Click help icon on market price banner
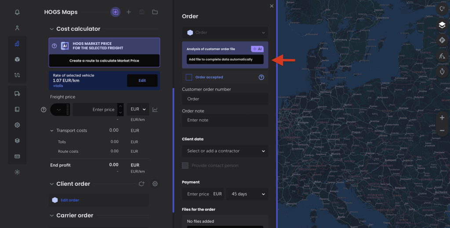The image size is (450, 228). click(x=54, y=46)
